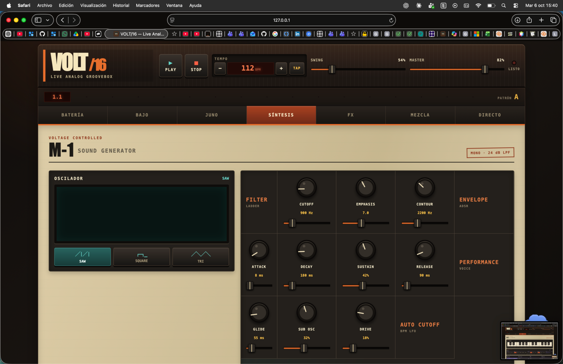Click the SWING slider handle
The width and height of the screenshot is (563, 364).
[332, 69]
